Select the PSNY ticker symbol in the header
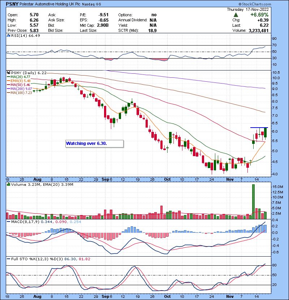Screen dimensions: 289x300 [12, 4]
